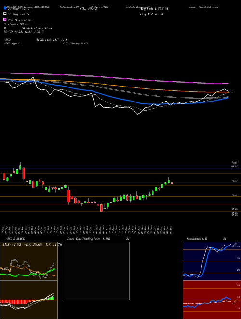The image size is (241, 319).
Task: Open the empty intraday trading price panel
Action: click(x=96, y=271)
